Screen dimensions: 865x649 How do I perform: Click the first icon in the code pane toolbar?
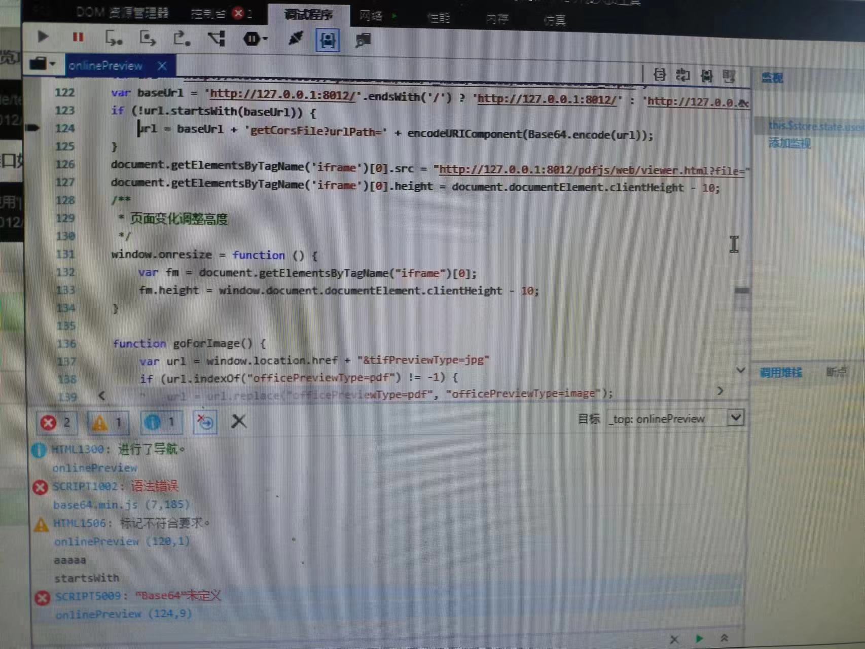[x=659, y=75]
